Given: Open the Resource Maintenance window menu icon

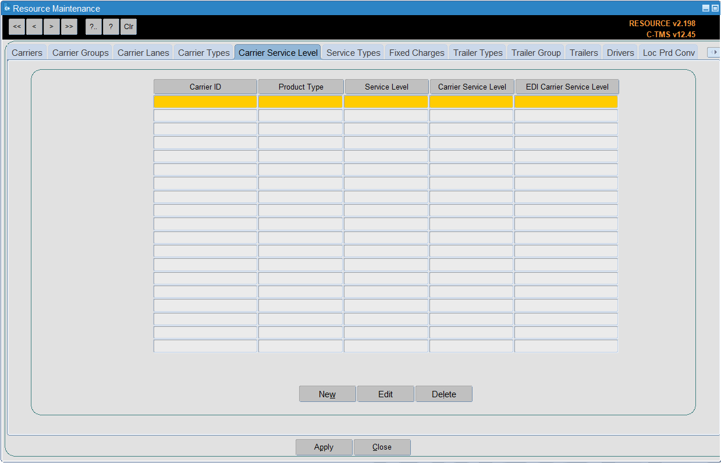Looking at the screenshot, I should [7, 8].
